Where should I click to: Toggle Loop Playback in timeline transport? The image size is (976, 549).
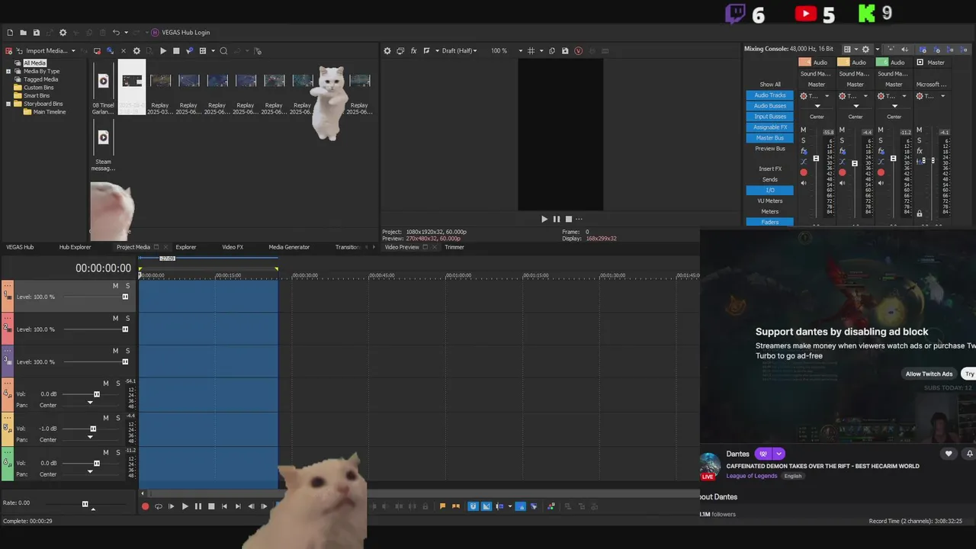pyautogui.click(x=159, y=506)
